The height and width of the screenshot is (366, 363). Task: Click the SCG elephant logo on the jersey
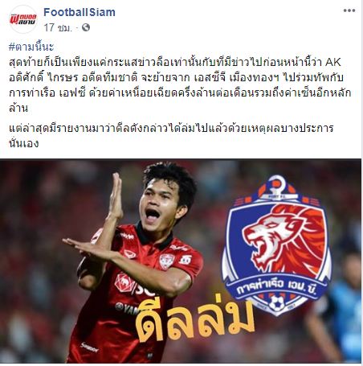(x=124, y=282)
